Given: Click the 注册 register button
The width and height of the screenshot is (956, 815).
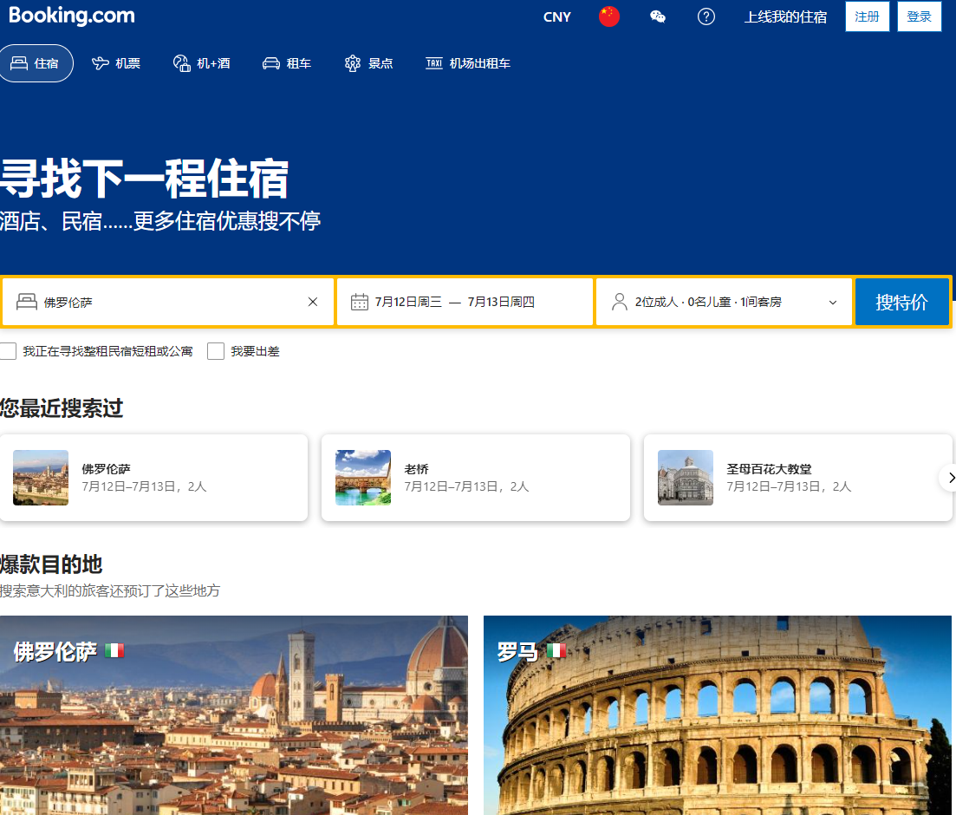Looking at the screenshot, I should (x=867, y=16).
